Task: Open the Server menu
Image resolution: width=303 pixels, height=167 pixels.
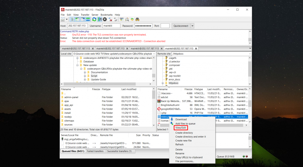Action: [95, 15]
